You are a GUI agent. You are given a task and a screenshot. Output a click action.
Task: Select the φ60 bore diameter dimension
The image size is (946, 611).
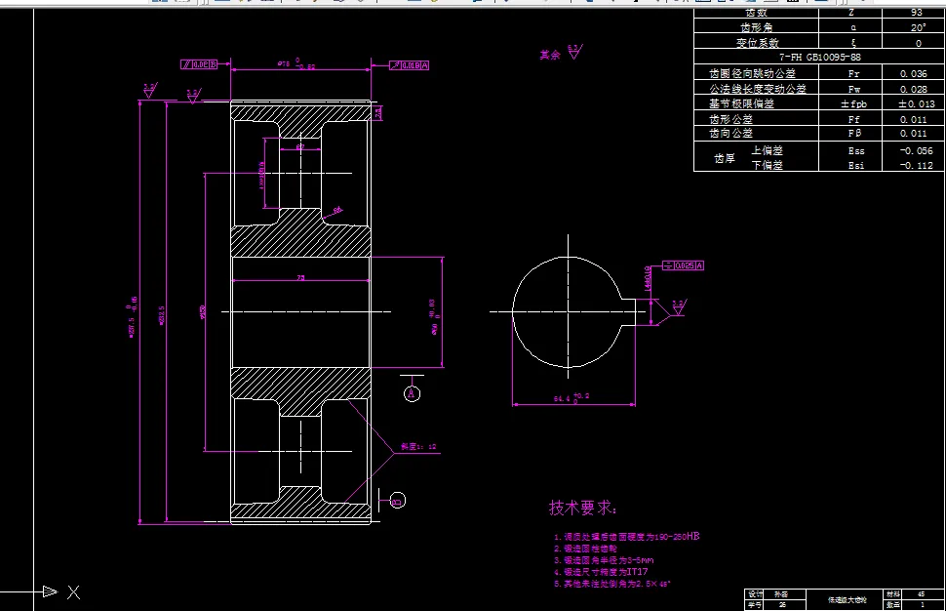pos(434,315)
